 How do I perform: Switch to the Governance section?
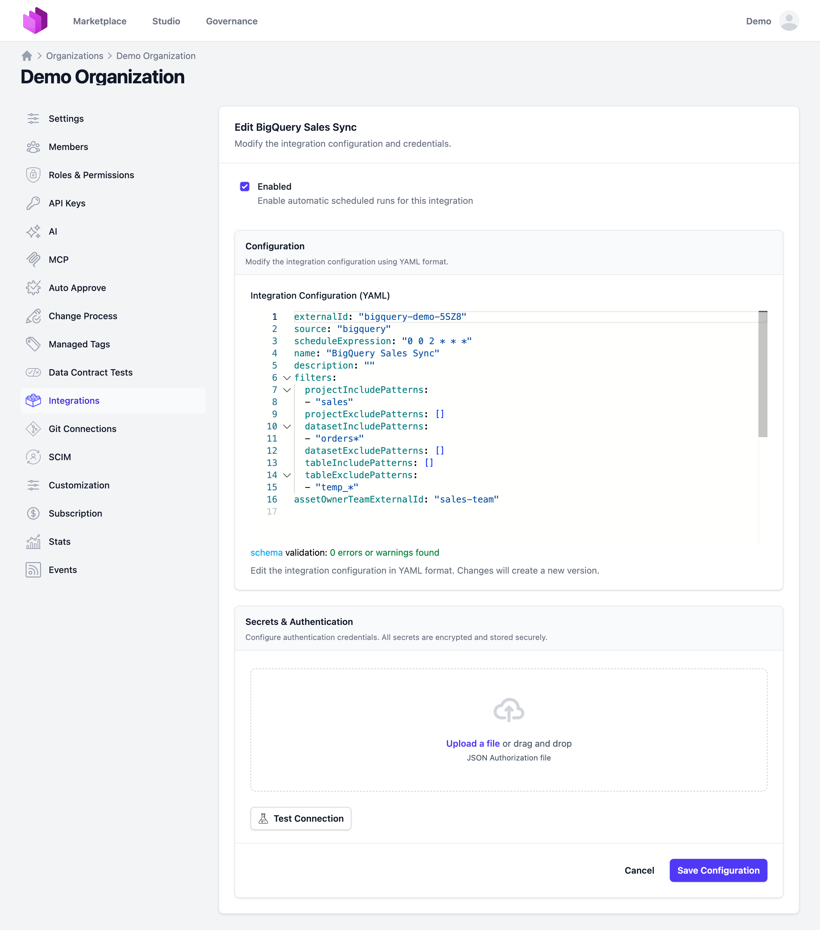coord(232,21)
